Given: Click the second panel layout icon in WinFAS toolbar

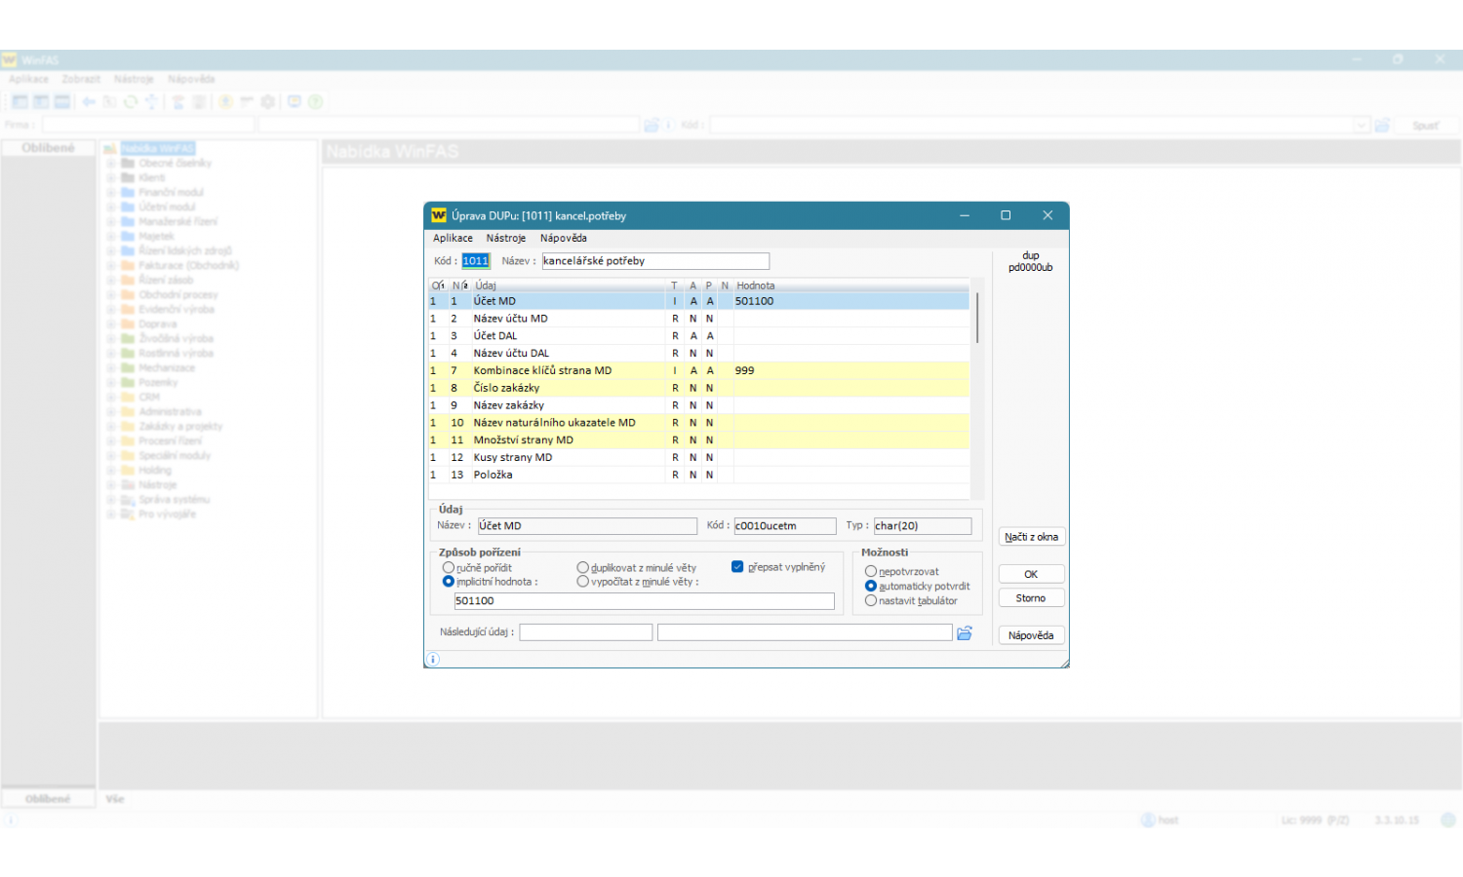Looking at the screenshot, I should click(x=41, y=101).
